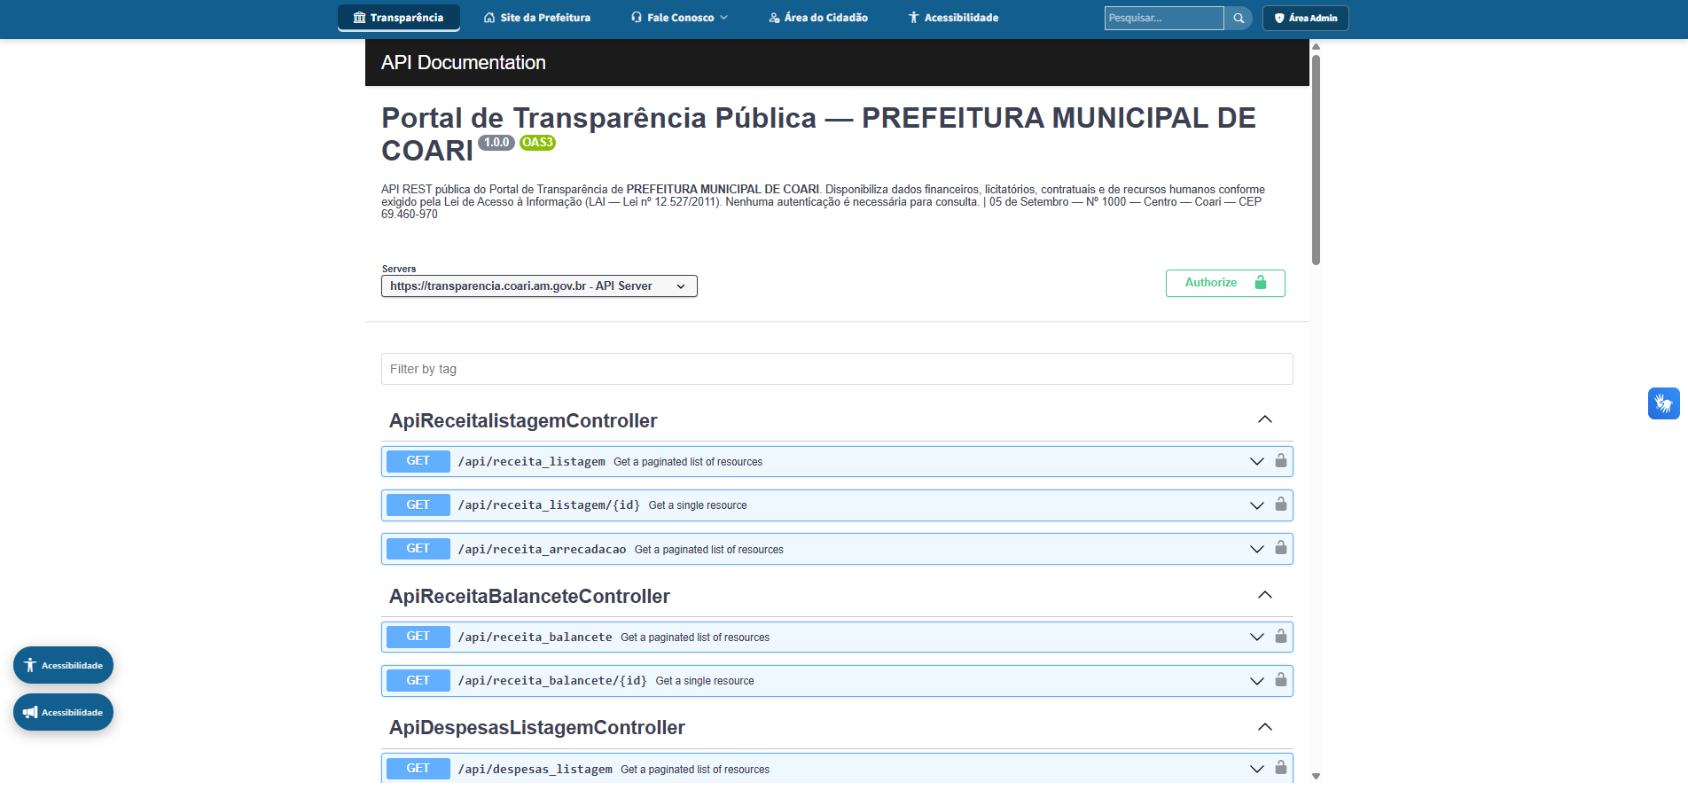The height and width of the screenshot is (806, 1688).
Task: Click GET badge for /api/despesas_listagem
Action: point(418,769)
